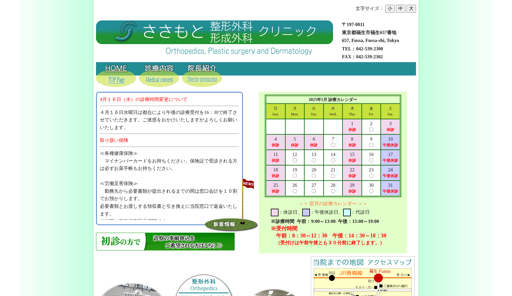The image size is (512, 296).
Task: Click the 休診 label on May 1
Action: (x=352, y=130)
